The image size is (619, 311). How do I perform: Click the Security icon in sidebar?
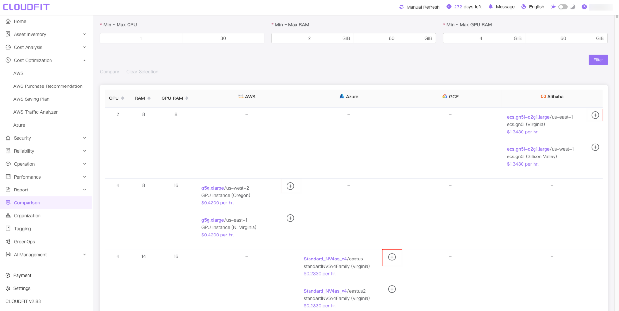point(8,138)
